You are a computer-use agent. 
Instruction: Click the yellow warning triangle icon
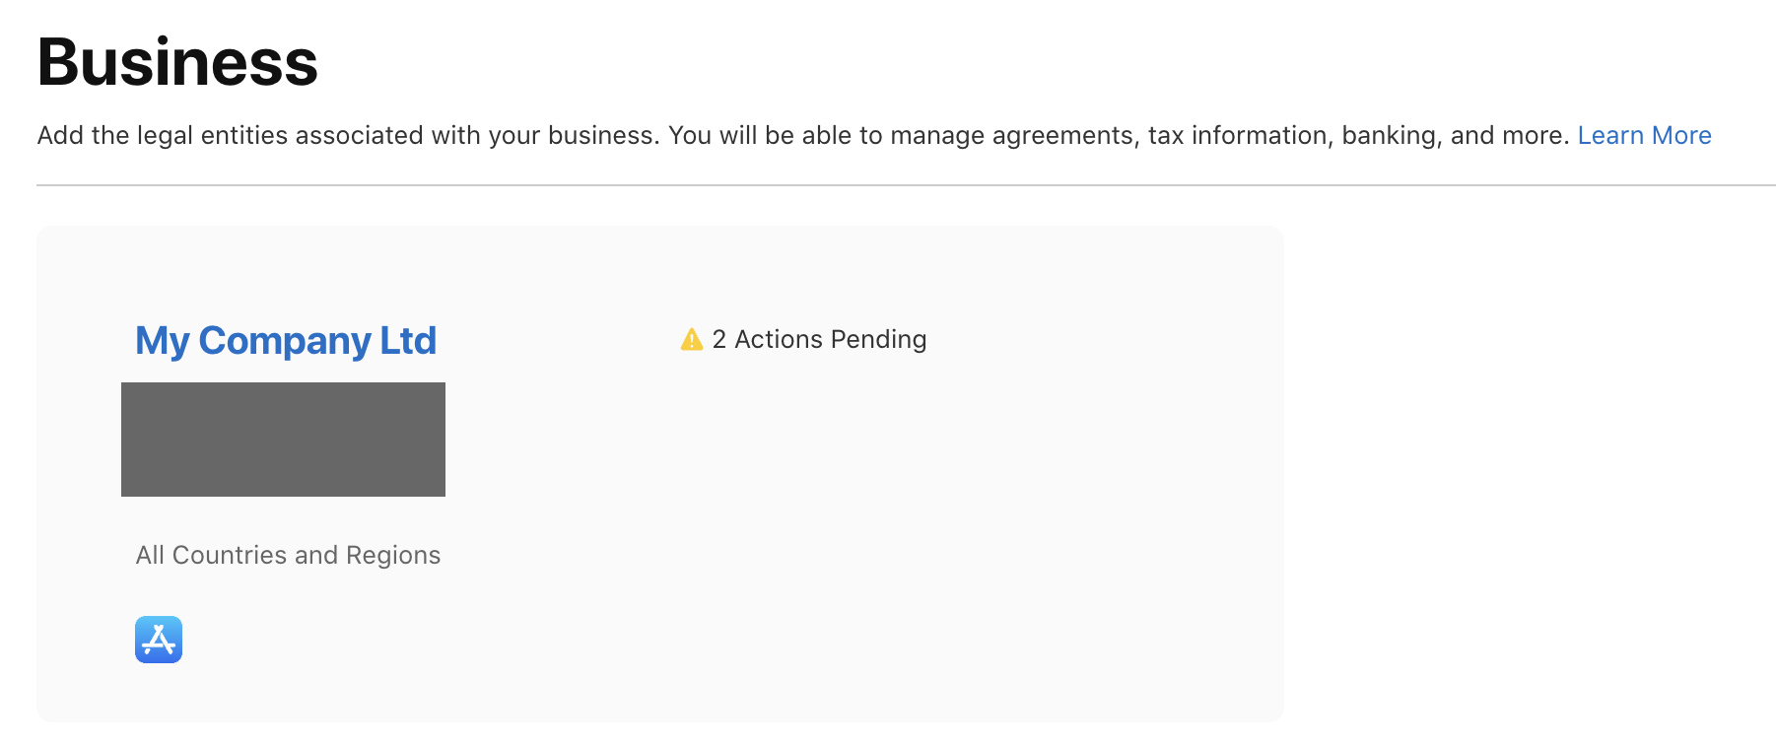692,339
